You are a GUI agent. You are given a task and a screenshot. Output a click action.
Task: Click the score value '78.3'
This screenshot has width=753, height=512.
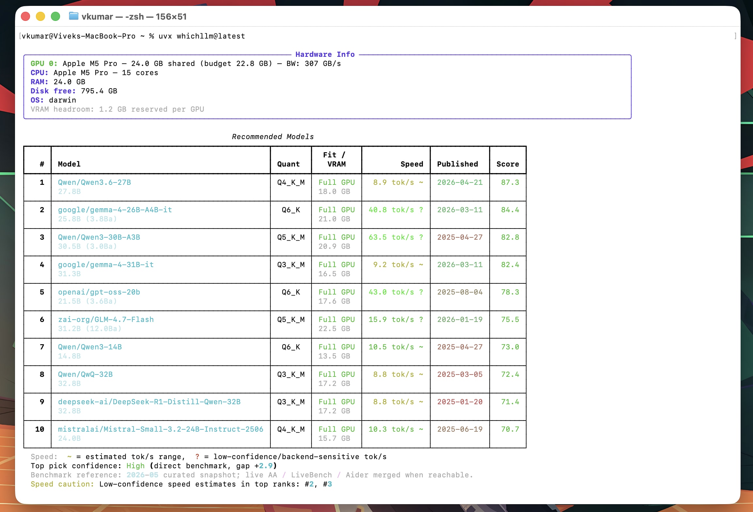[510, 292]
